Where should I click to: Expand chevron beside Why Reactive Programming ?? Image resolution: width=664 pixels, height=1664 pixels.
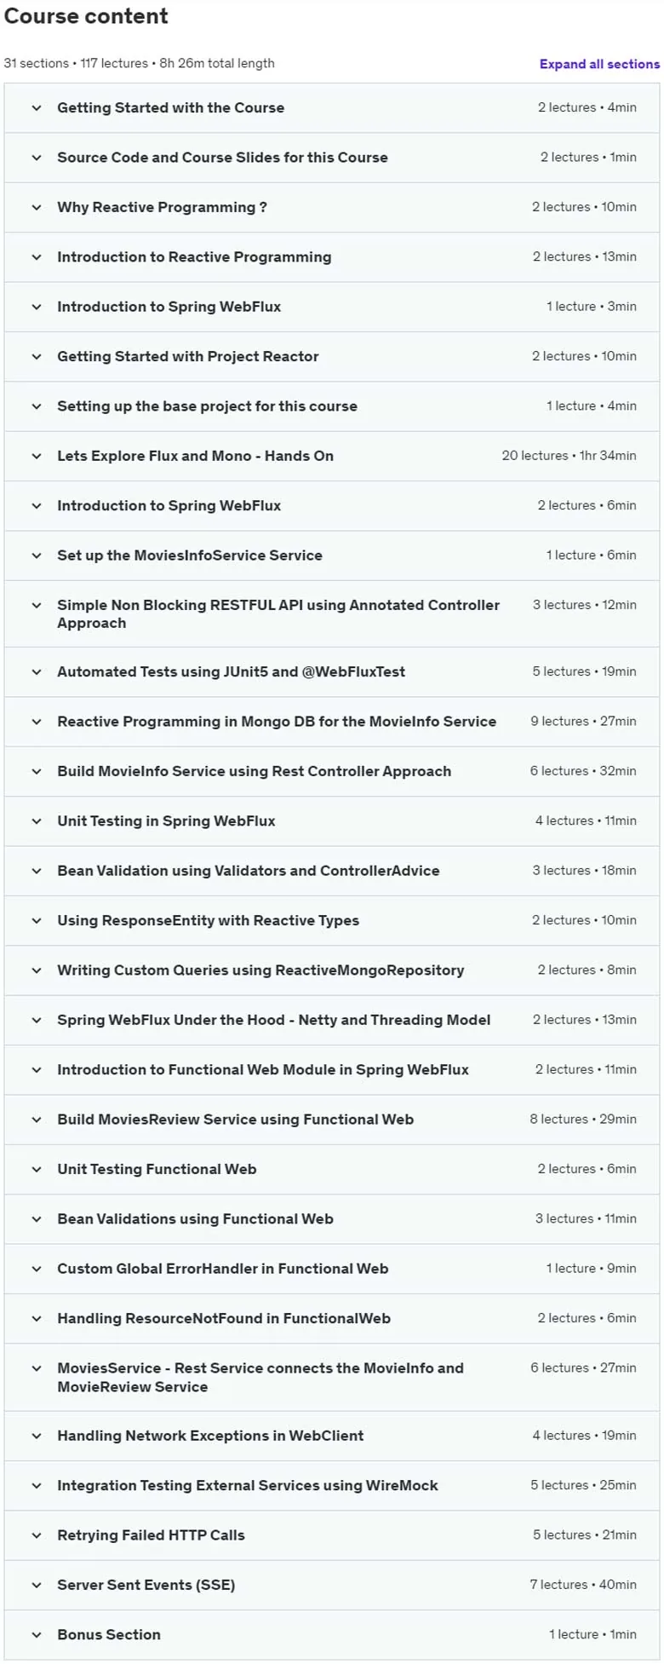tap(37, 208)
